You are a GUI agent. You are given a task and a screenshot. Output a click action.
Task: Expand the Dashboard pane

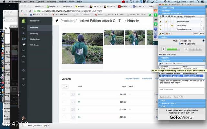182,11
